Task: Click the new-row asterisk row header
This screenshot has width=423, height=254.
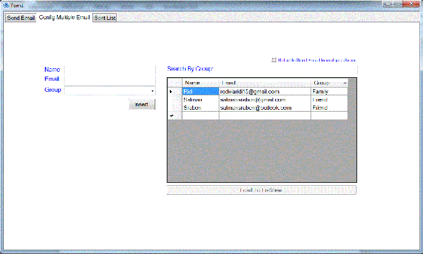Action: [x=175, y=116]
